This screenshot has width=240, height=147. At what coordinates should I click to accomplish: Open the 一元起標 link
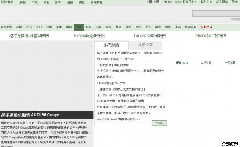pyautogui.click(x=230, y=62)
